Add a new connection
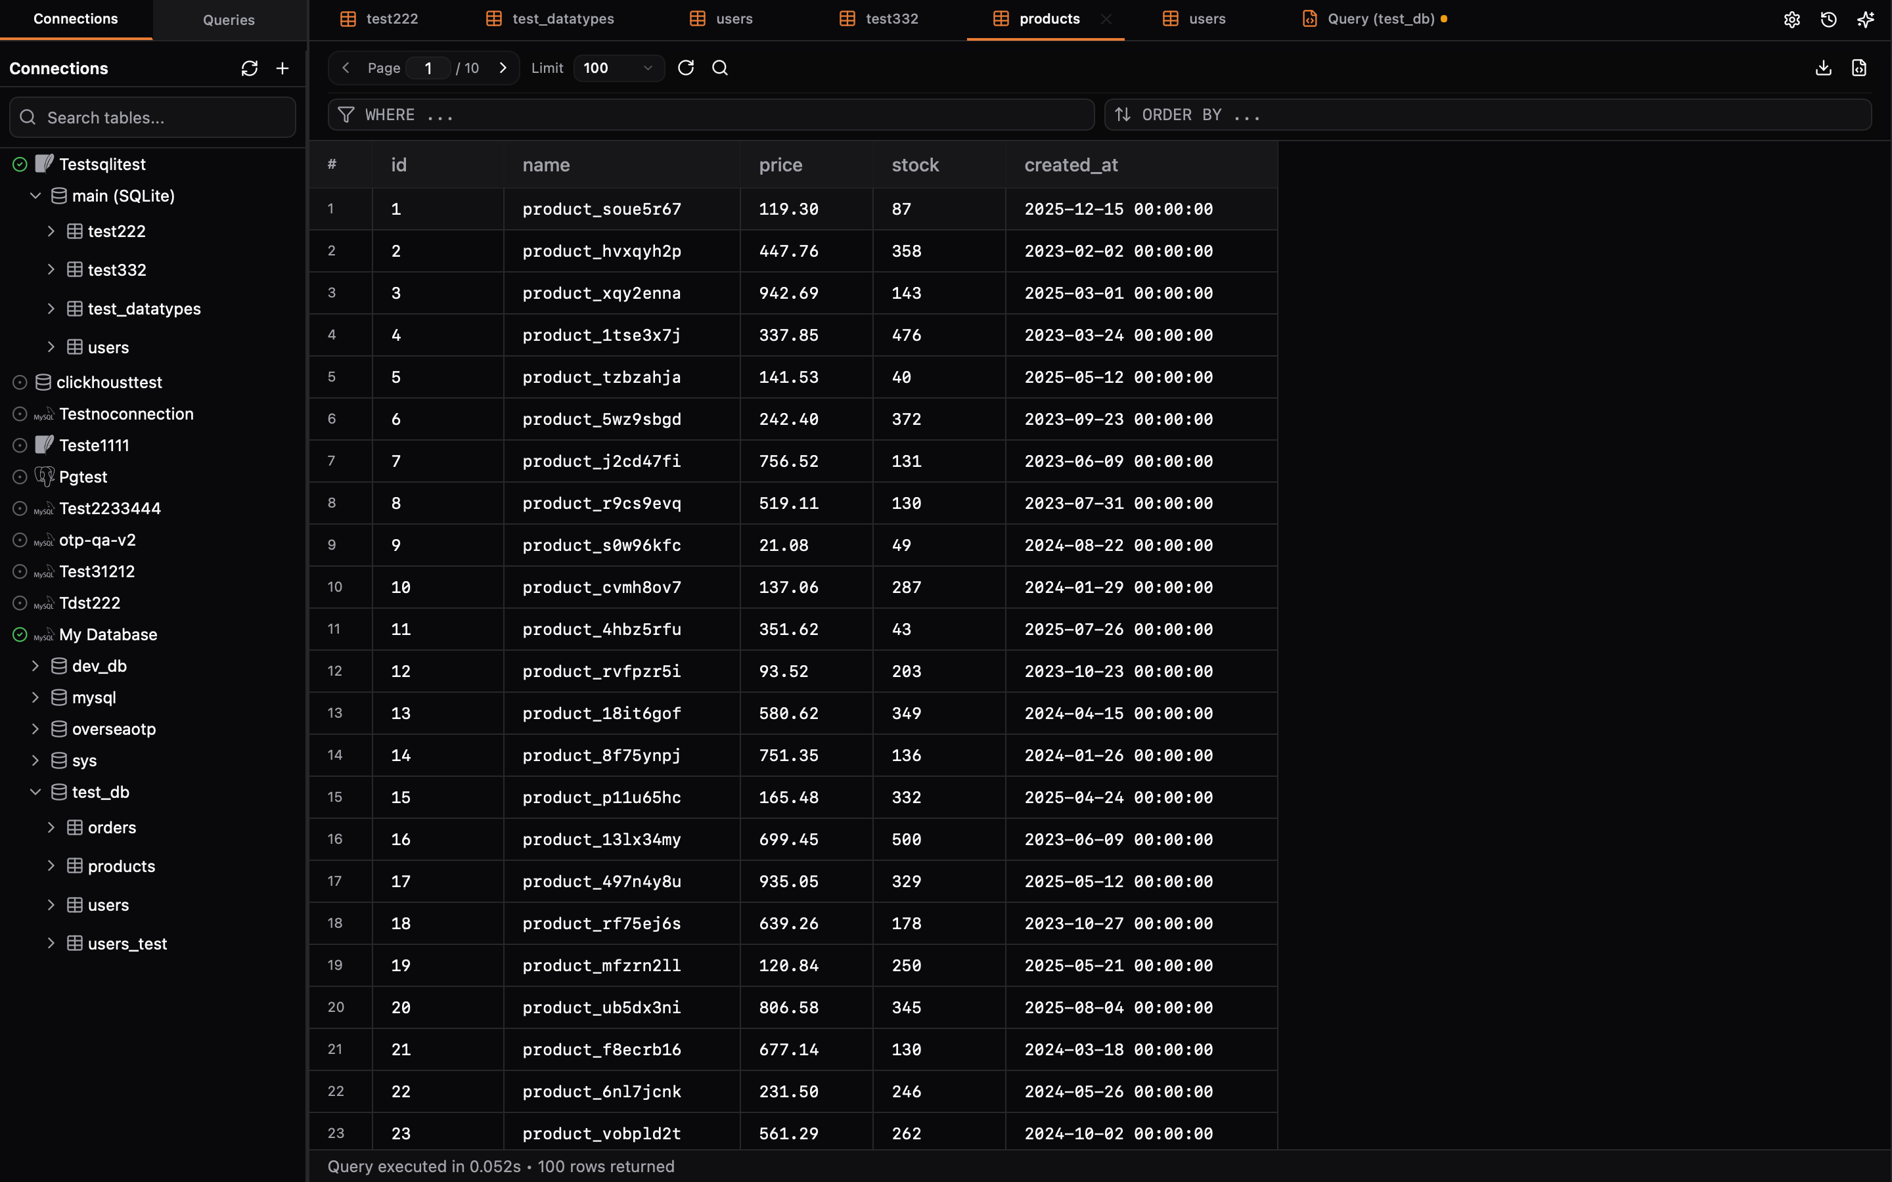Image resolution: width=1892 pixels, height=1182 pixels. click(281, 68)
